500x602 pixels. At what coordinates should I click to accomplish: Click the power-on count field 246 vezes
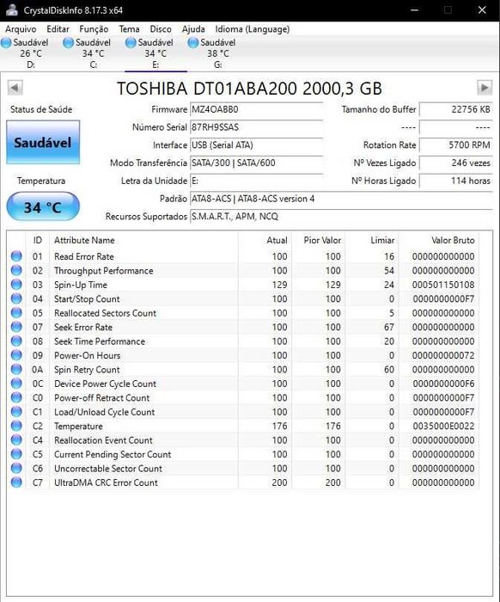click(455, 163)
